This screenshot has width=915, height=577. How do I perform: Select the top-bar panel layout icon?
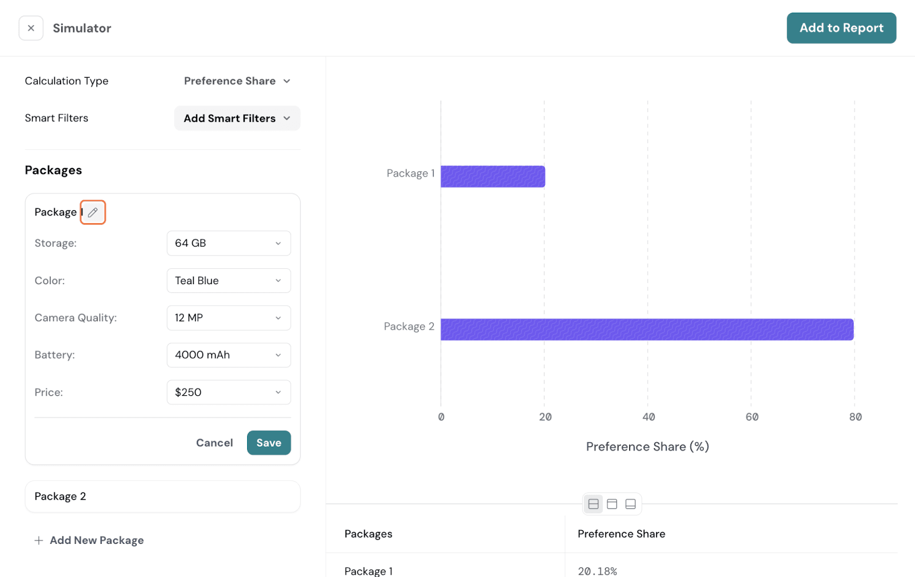[x=612, y=504]
